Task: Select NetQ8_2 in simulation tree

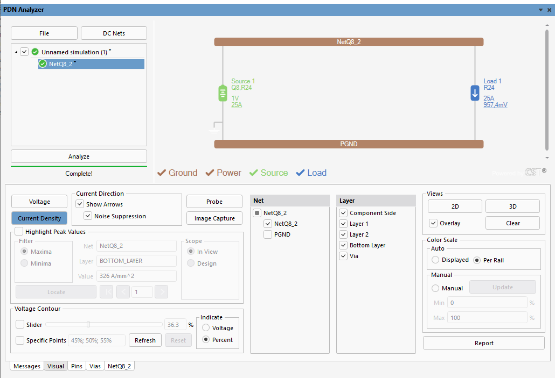Action: pos(91,64)
